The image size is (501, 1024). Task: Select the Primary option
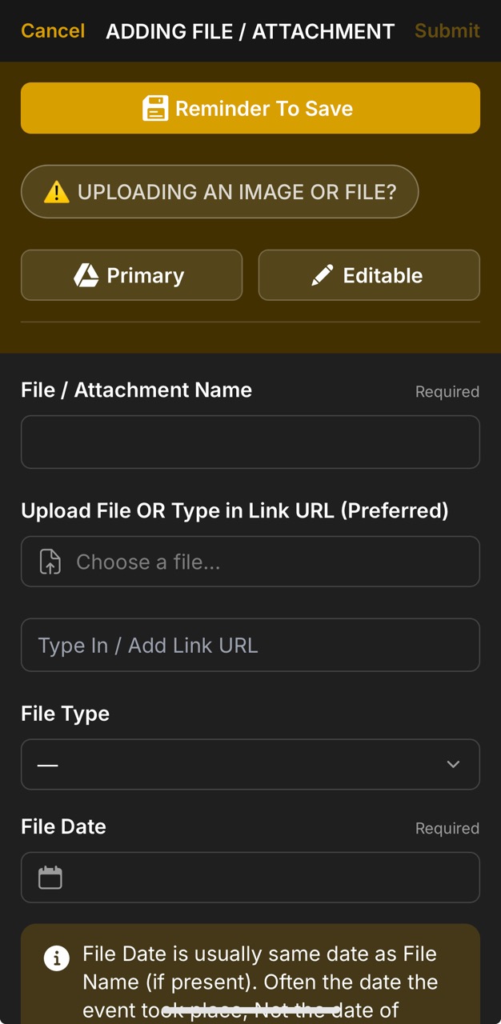click(131, 275)
